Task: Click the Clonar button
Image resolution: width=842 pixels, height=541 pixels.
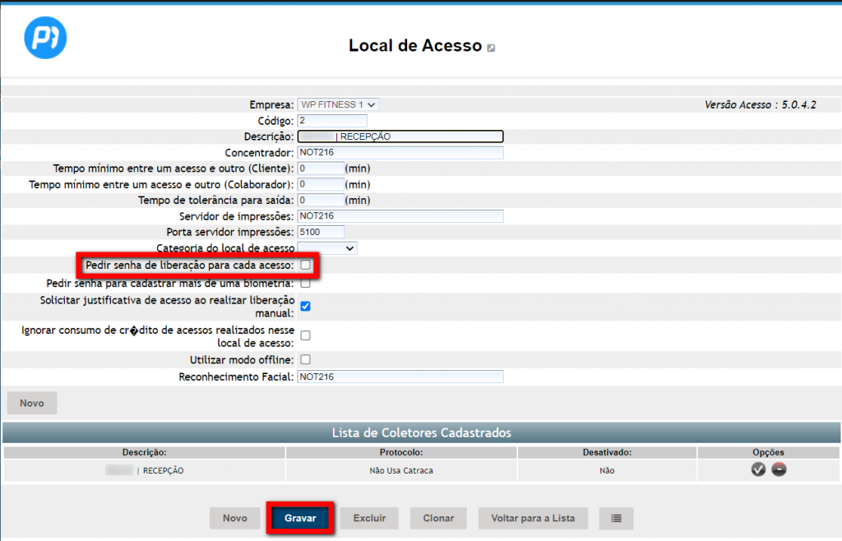Action: (438, 518)
